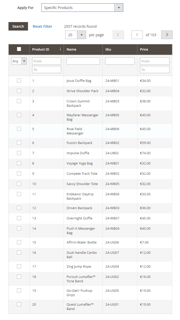Click the Reset Filter link
The width and height of the screenshot is (180, 320).
42,26
